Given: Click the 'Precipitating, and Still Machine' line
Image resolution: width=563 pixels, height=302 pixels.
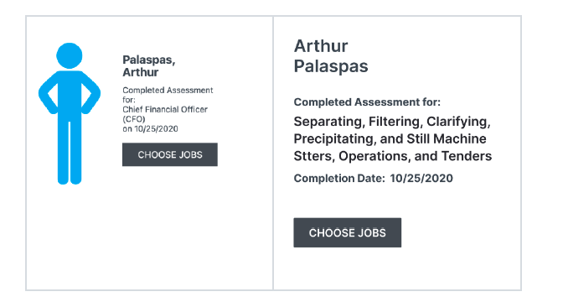Looking at the screenshot, I should point(390,138).
